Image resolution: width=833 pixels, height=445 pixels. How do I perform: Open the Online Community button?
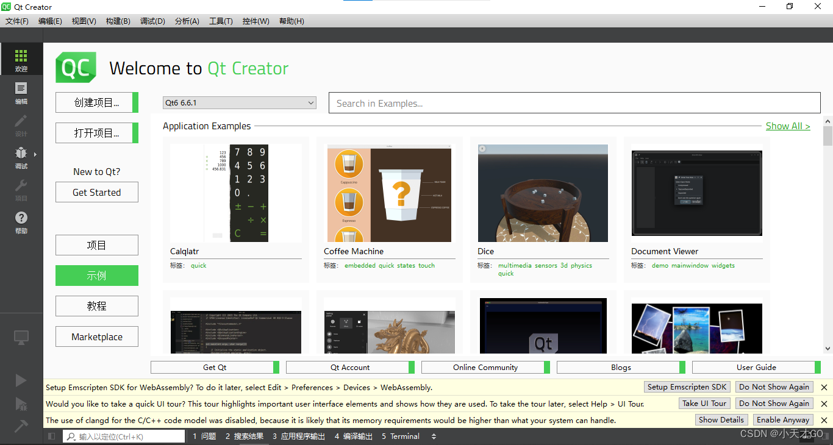[485, 368]
